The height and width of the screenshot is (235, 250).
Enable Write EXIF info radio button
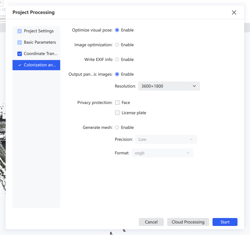pyautogui.click(x=117, y=59)
